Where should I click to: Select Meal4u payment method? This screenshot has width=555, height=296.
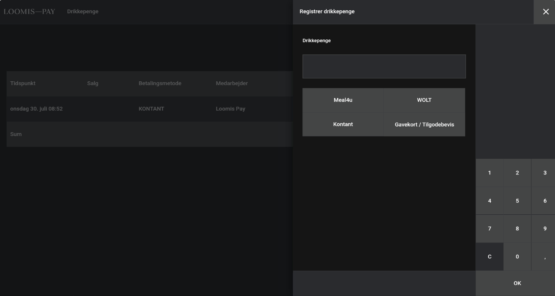(343, 100)
